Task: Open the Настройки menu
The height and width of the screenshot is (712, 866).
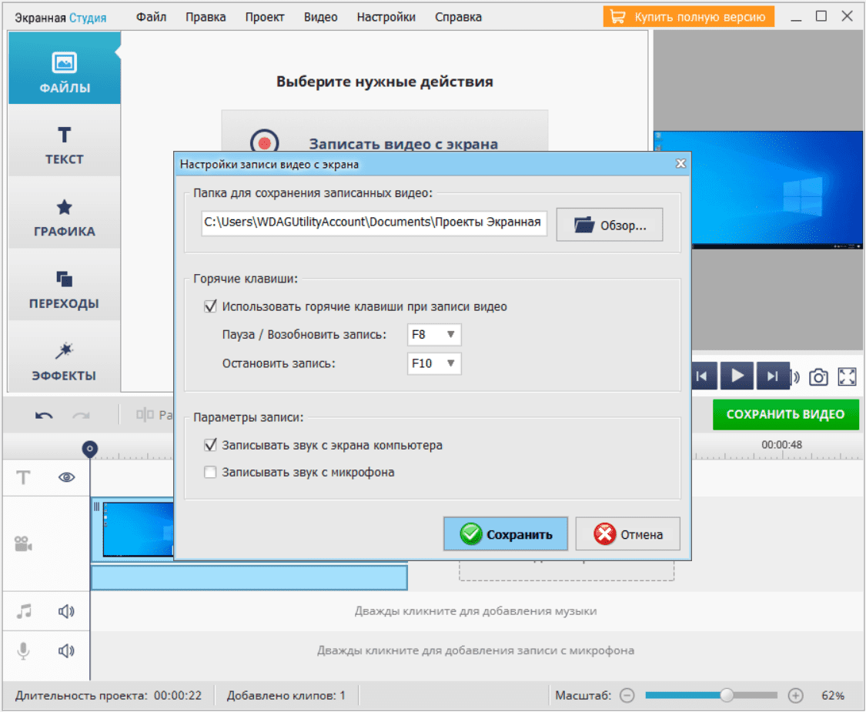Action: [x=386, y=17]
